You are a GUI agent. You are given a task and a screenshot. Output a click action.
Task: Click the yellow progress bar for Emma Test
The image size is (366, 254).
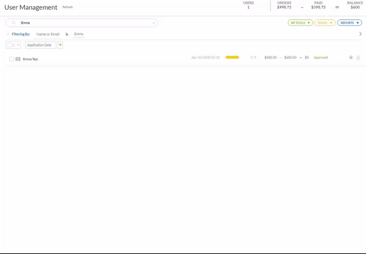[x=232, y=57]
